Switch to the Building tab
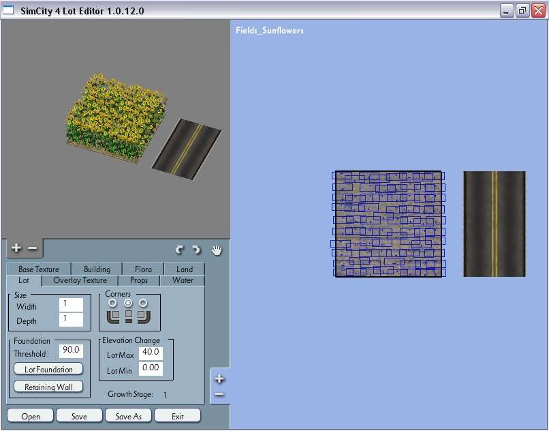Screen dimensions: 549x431 pos(97,269)
